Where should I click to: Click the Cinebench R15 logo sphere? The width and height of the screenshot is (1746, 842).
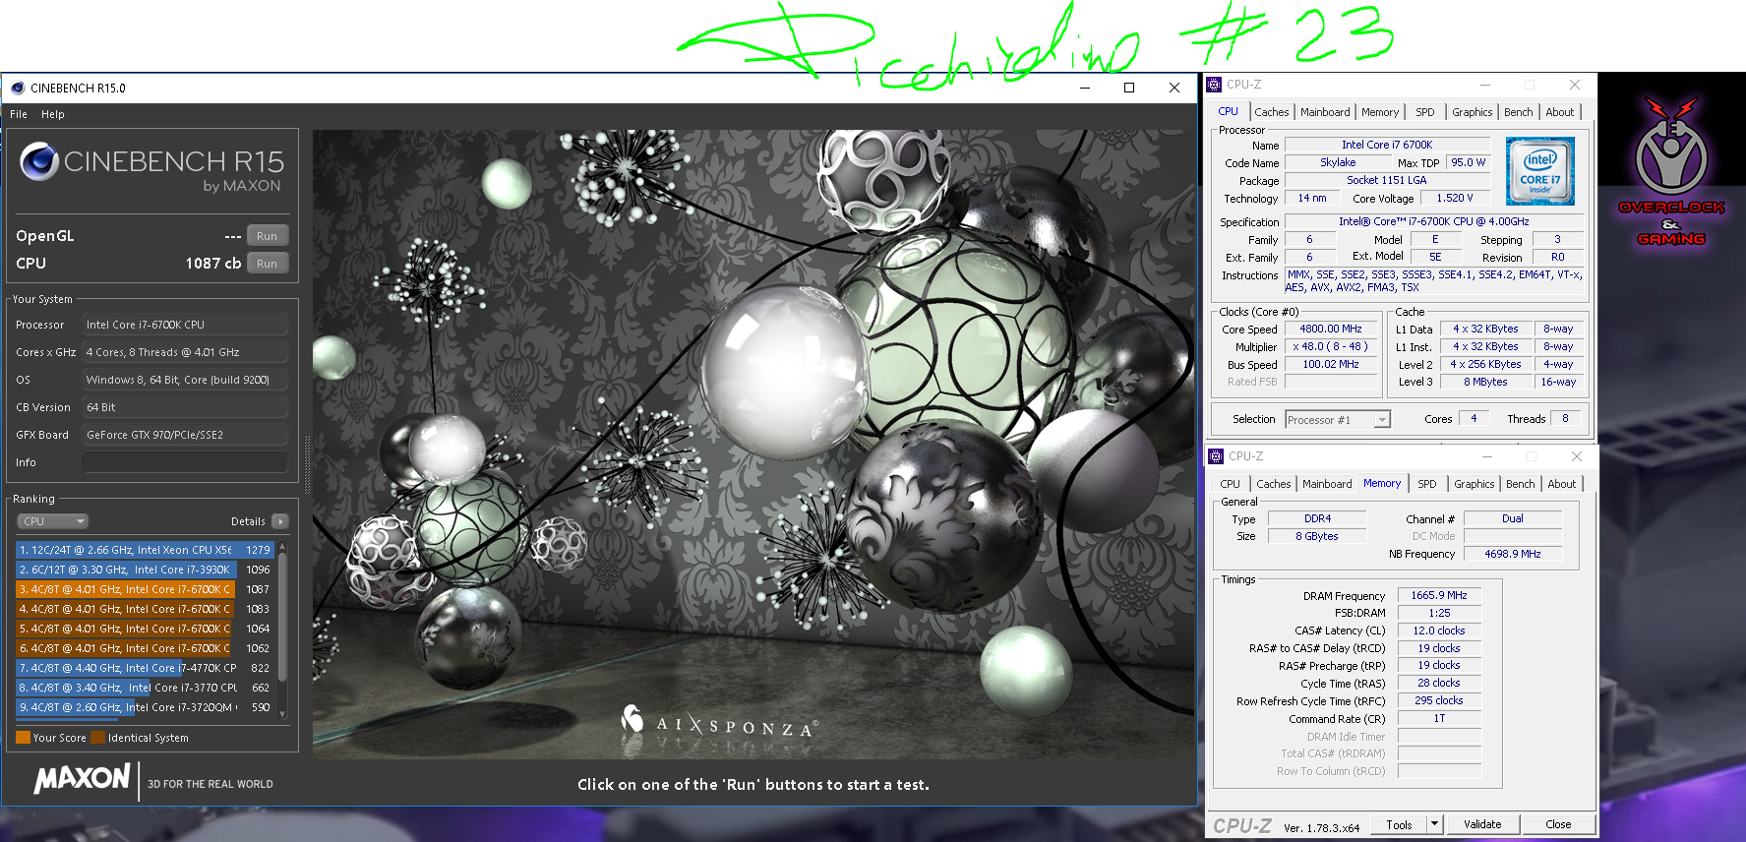39,161
